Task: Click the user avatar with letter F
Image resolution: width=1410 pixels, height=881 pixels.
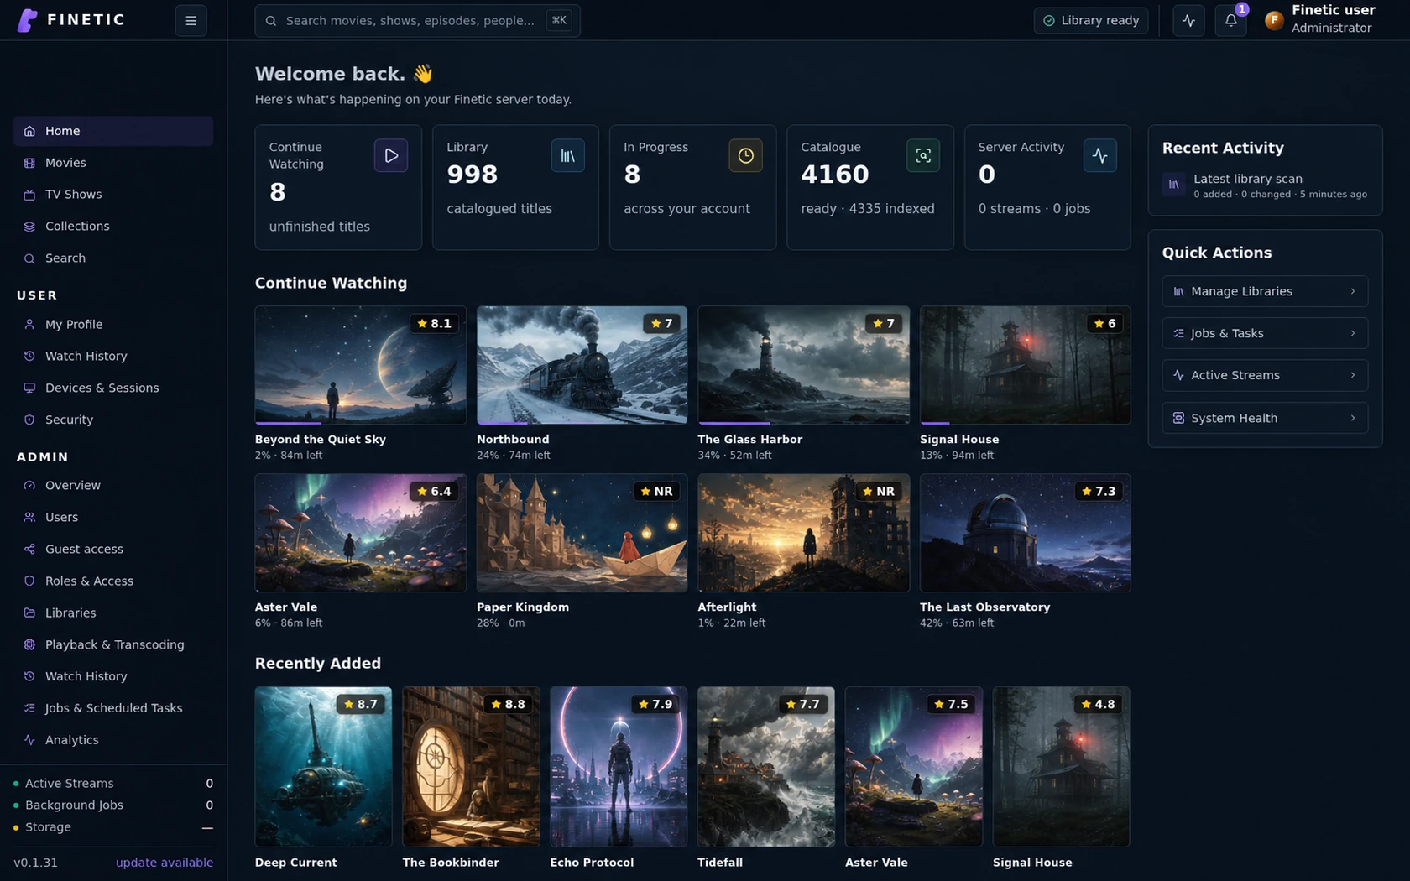Action: (x=1274, y=21)
